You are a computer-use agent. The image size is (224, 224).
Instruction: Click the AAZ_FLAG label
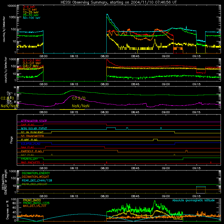(x=27, y=155)
